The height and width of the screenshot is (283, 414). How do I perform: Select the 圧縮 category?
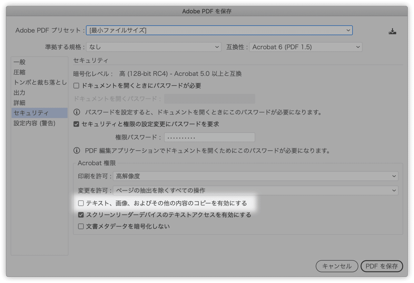click(39, 72)
